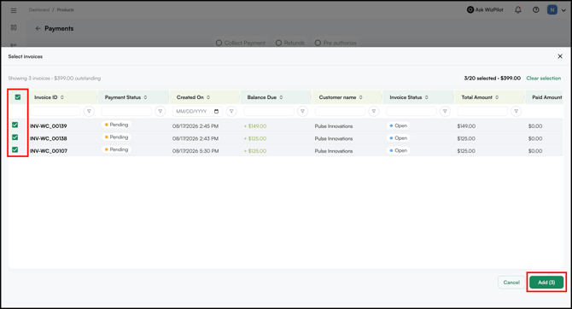Sort by Invoice ID column

point(62,97)
